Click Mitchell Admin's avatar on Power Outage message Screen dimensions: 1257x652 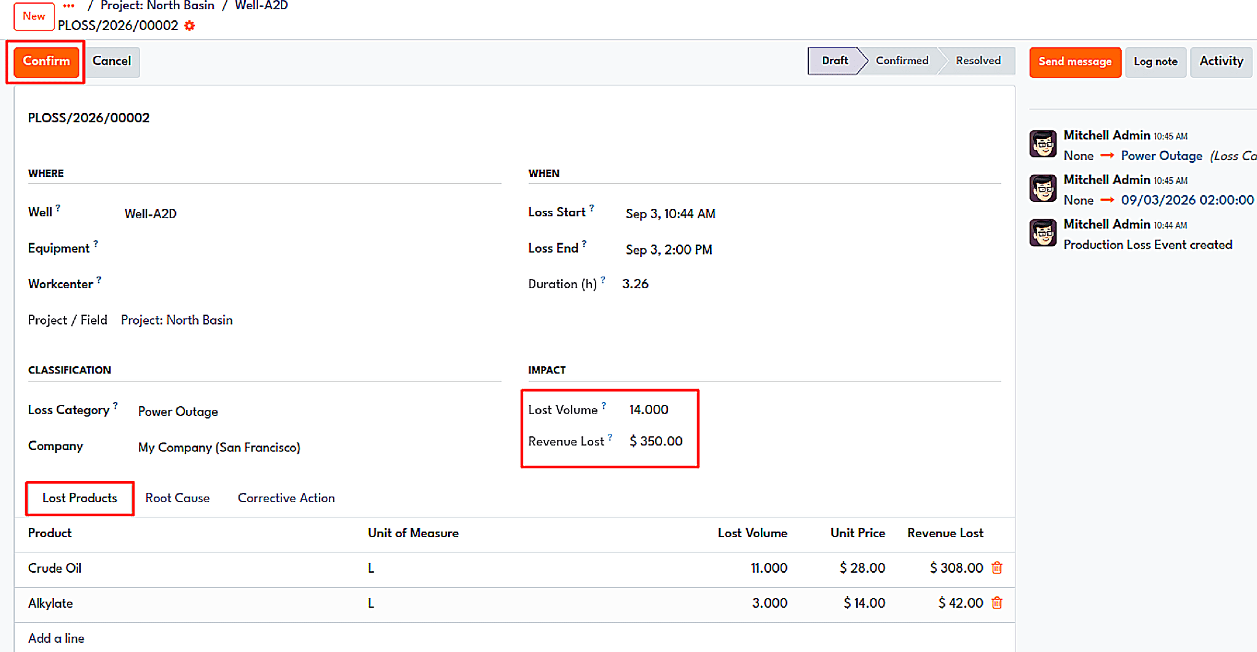tap(1043, 144)
